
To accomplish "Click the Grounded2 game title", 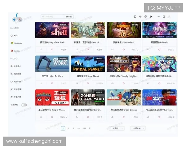I will coord(124,43).
